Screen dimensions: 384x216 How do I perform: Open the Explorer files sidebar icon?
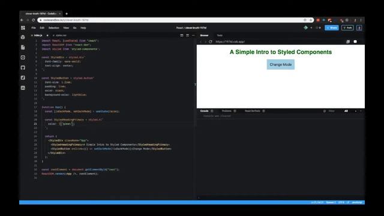pyautogui.click(x=23, y=47)
